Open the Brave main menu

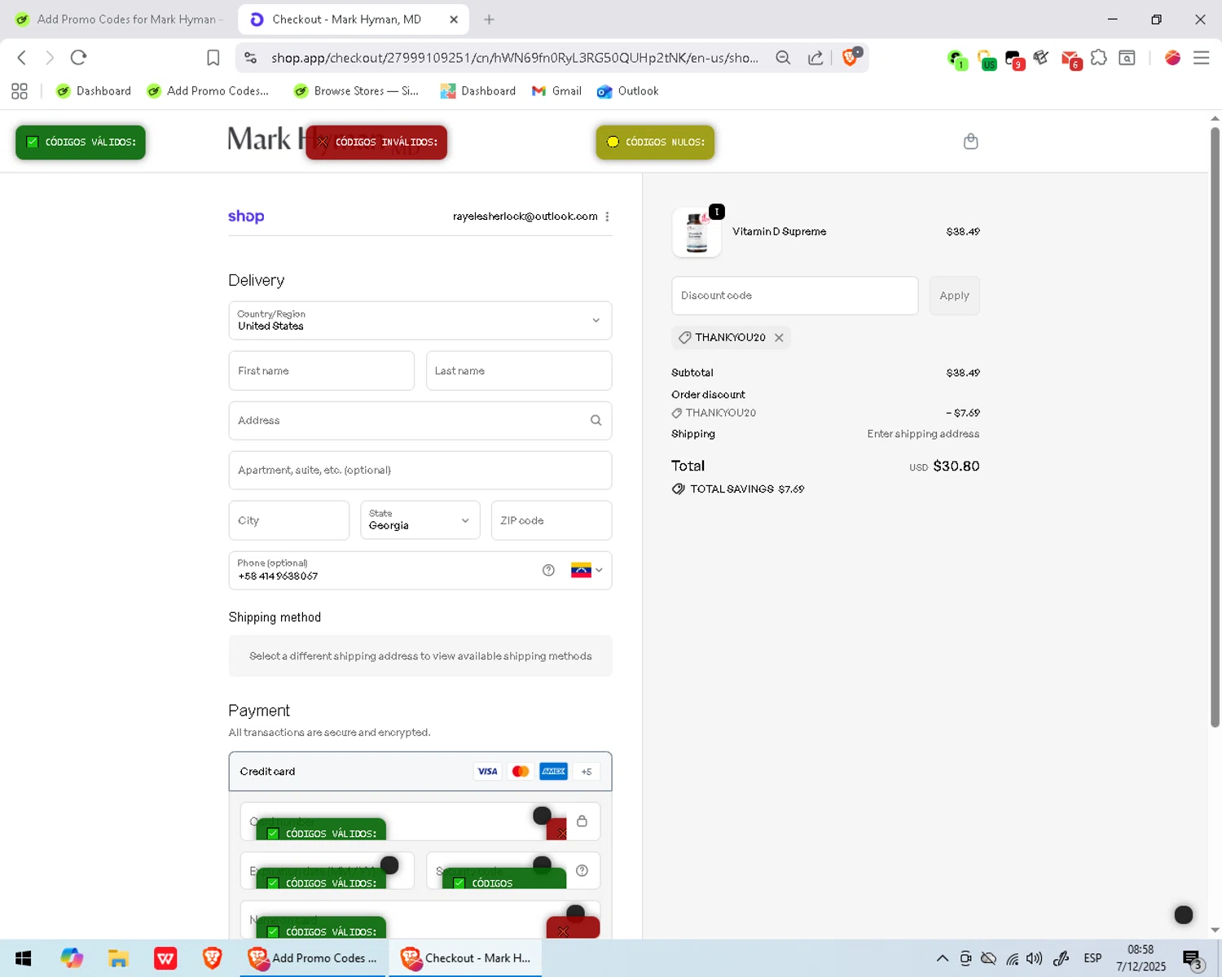coord(1201,58)
